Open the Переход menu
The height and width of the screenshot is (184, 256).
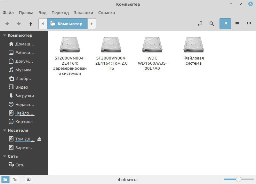[x=60, y=12]
